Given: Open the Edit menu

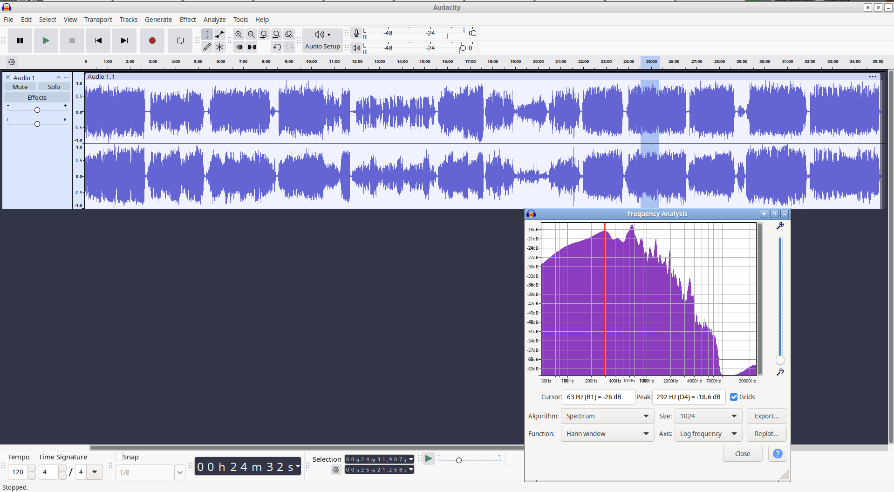Looking at the screenshot, I should [x=26, y=20].
